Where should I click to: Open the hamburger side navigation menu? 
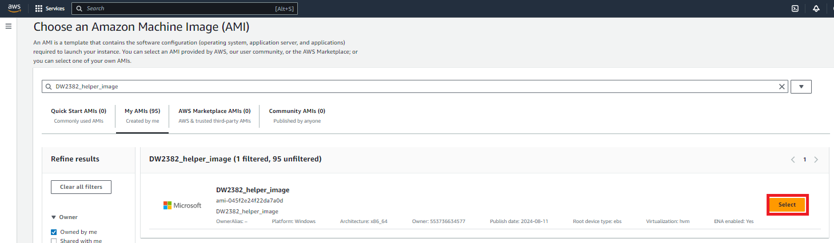(x=9, y=26)
